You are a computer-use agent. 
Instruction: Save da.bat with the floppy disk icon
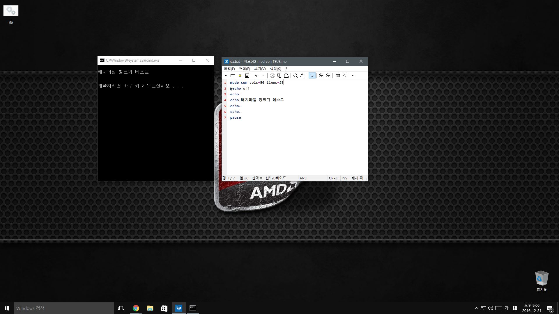click(247, 76)
